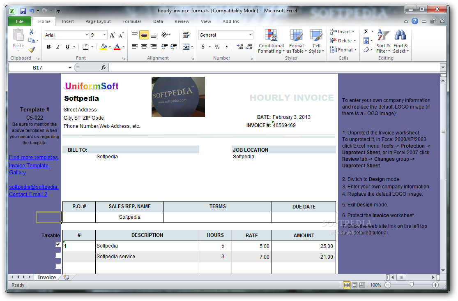The image size is (458, 301).
Task: Open Conditional Formatting dropdown
Action: point(271,41)
